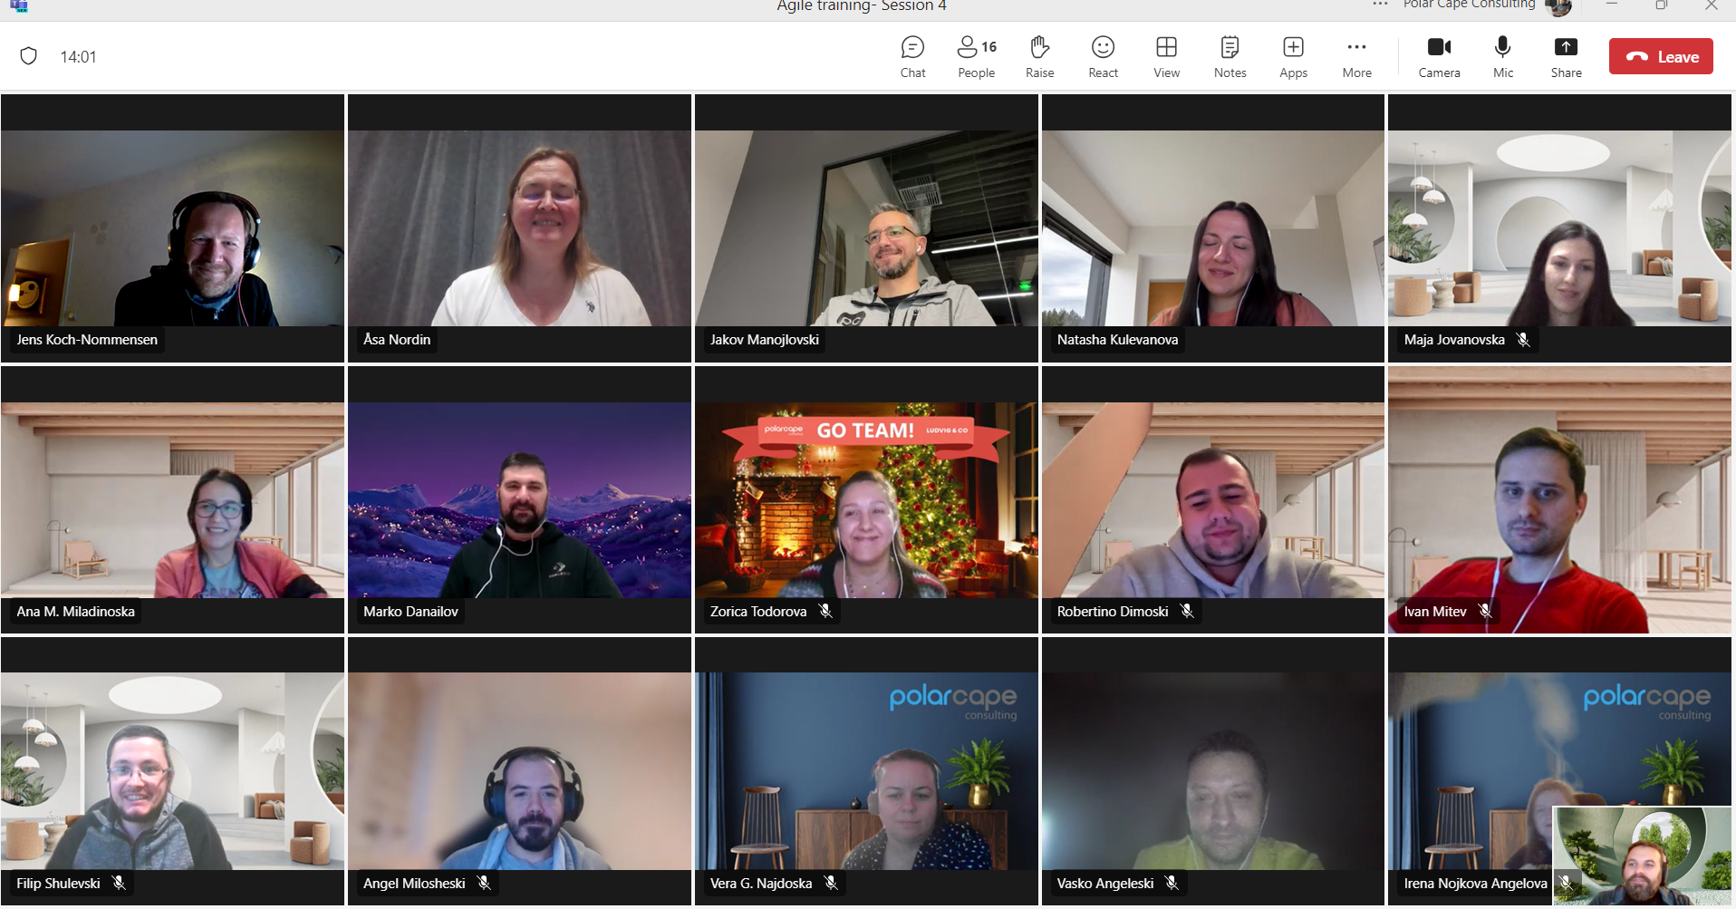The image size is (1736, 909).
Task: Click the self-view video preview
Action: coord(1643,856)
